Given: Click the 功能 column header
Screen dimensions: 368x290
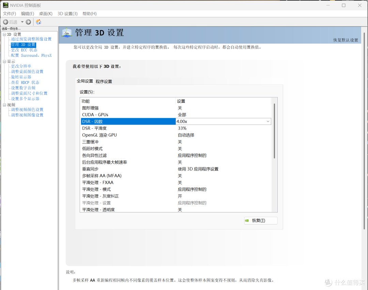Looking at the screenshot, I should tap(128, 101).
